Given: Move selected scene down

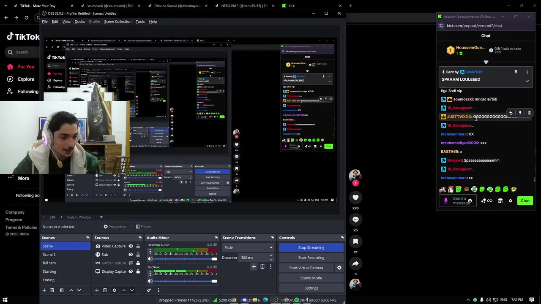Looking at the screenshot, I should pyautogui.click(x=79, y=290).
